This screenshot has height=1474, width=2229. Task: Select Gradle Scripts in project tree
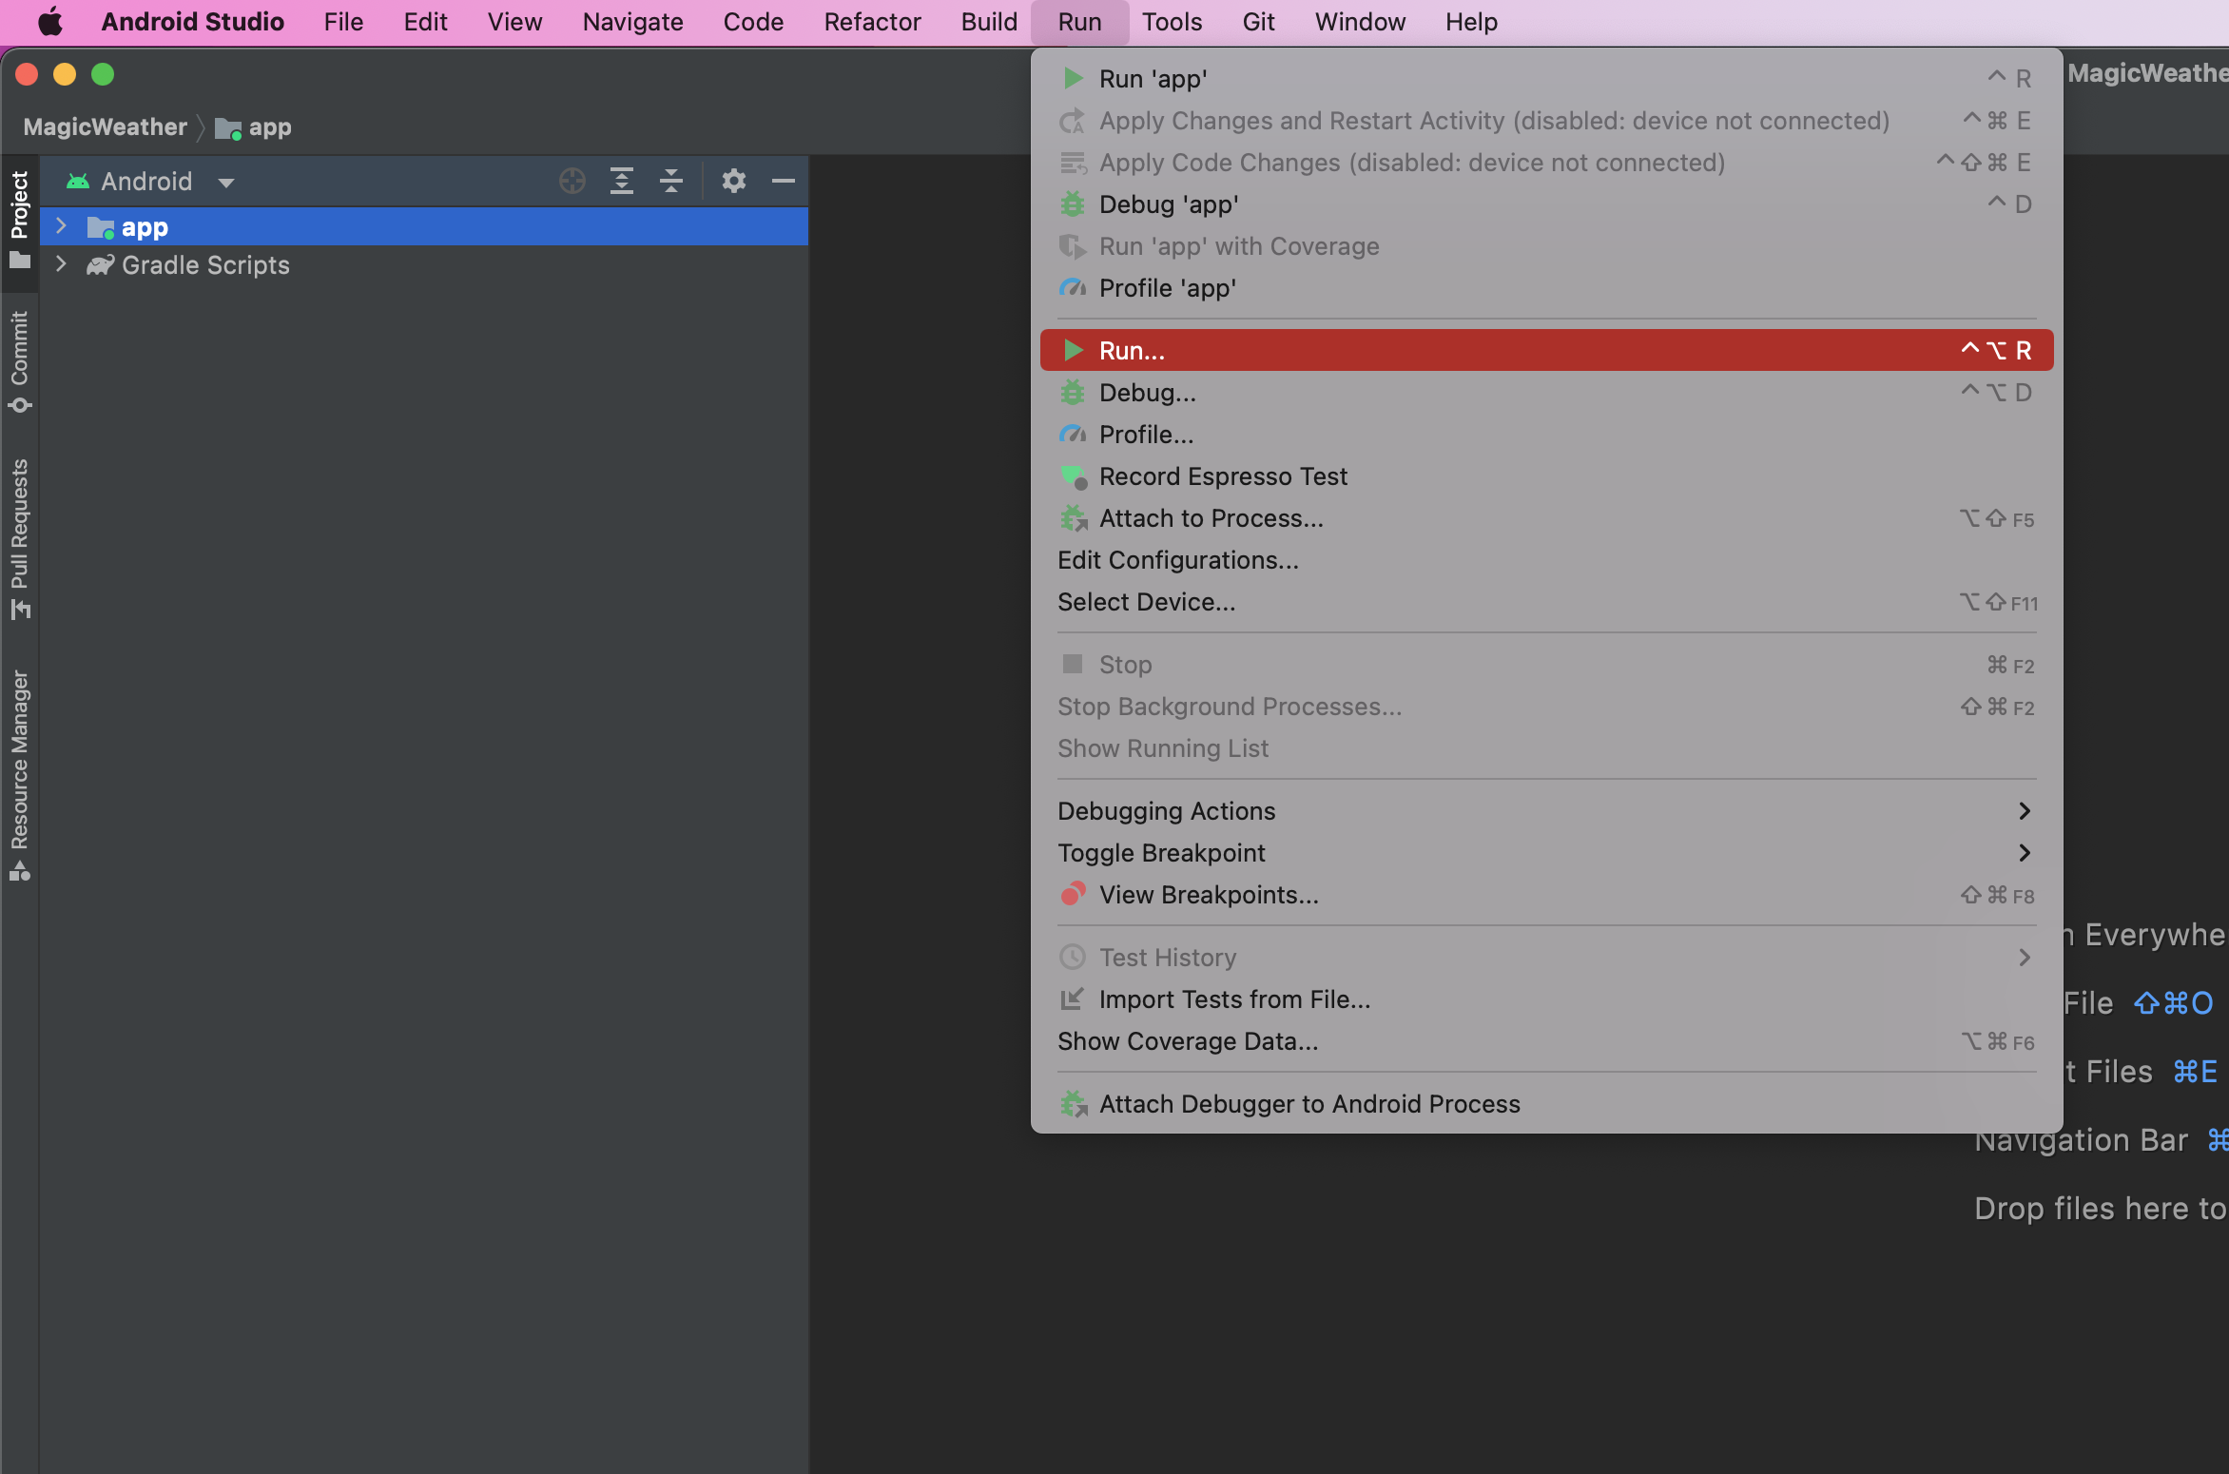(424, 264)
